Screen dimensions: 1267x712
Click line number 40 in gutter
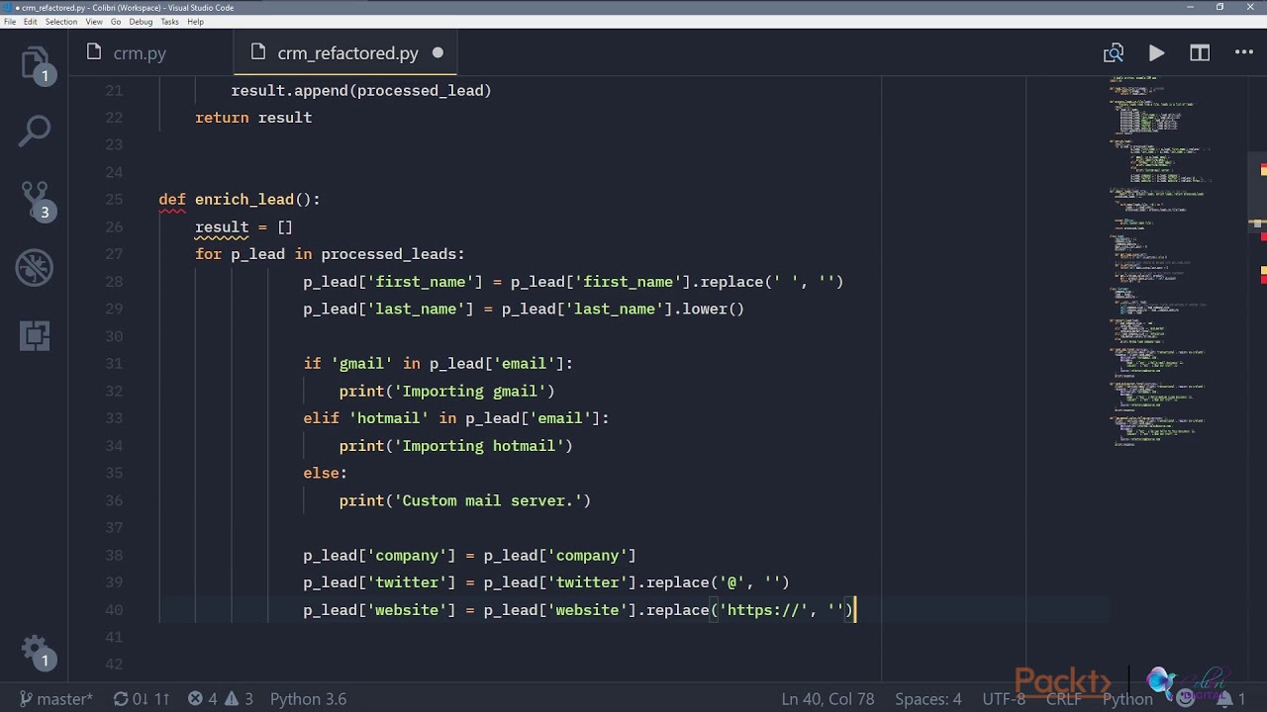(x=114, y=610)
